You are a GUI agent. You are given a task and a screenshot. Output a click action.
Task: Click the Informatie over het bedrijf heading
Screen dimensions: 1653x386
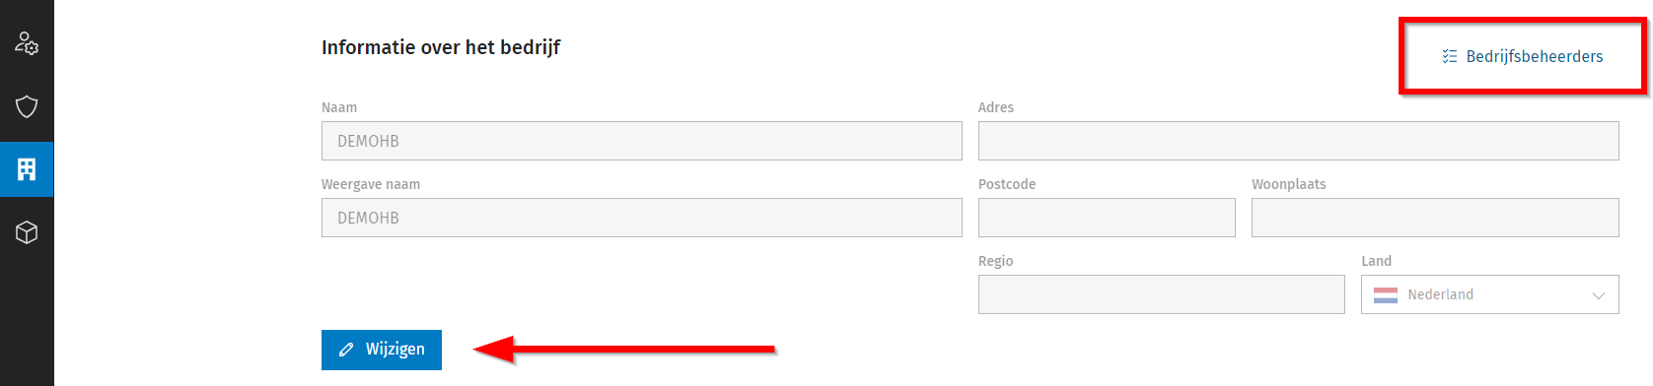coord(441,47)
